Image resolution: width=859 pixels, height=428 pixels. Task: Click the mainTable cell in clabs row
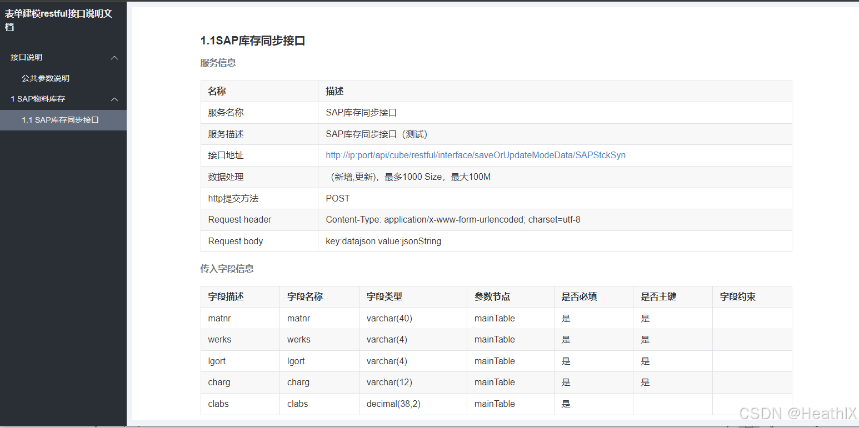coord(511,404)
